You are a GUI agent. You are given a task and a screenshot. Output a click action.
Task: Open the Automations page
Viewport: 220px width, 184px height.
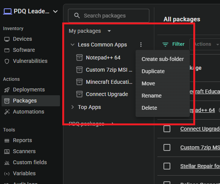tap(29, 112)
